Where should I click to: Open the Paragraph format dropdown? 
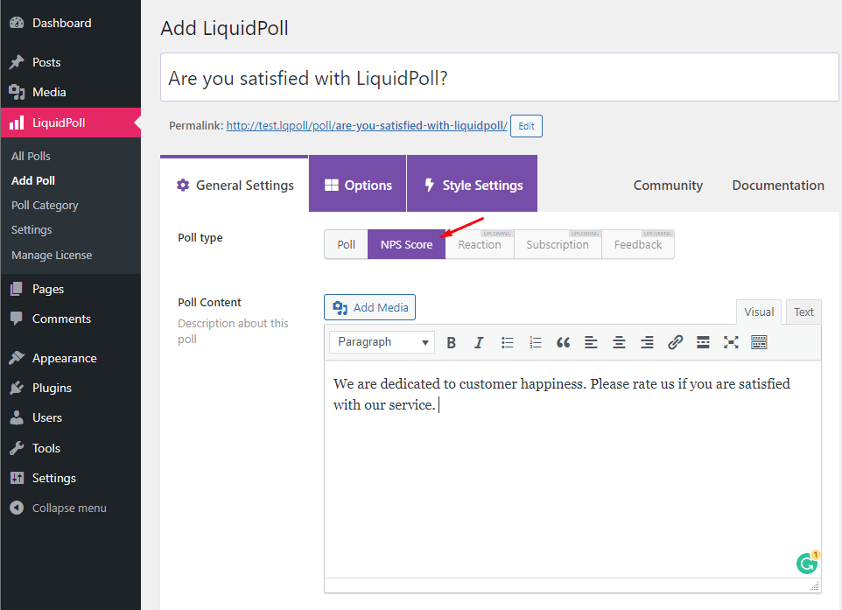point(382,342)
